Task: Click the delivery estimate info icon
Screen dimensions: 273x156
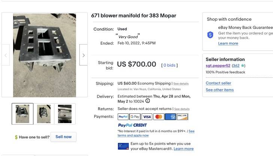Action: pos(148,101)
